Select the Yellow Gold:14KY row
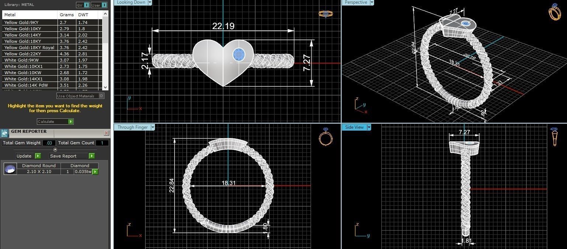 click(52, 35)
